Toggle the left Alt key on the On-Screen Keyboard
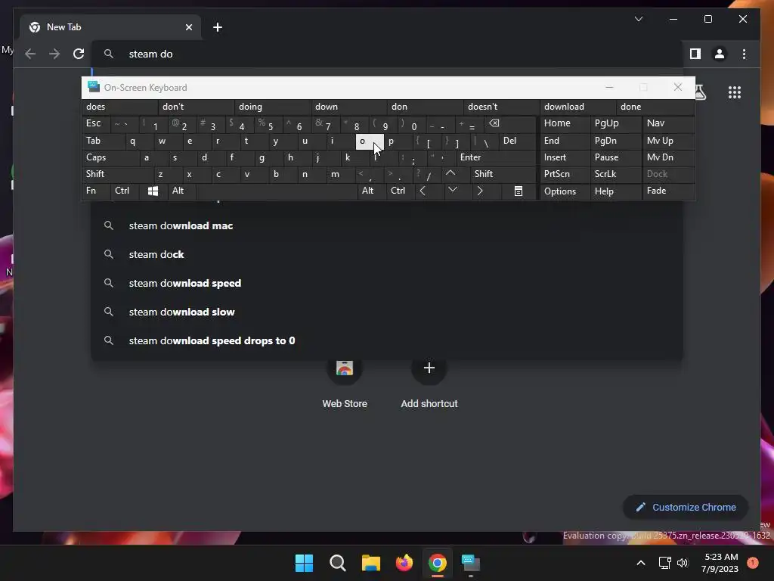This screenshot has height=581, width=774. click(181, 191)
